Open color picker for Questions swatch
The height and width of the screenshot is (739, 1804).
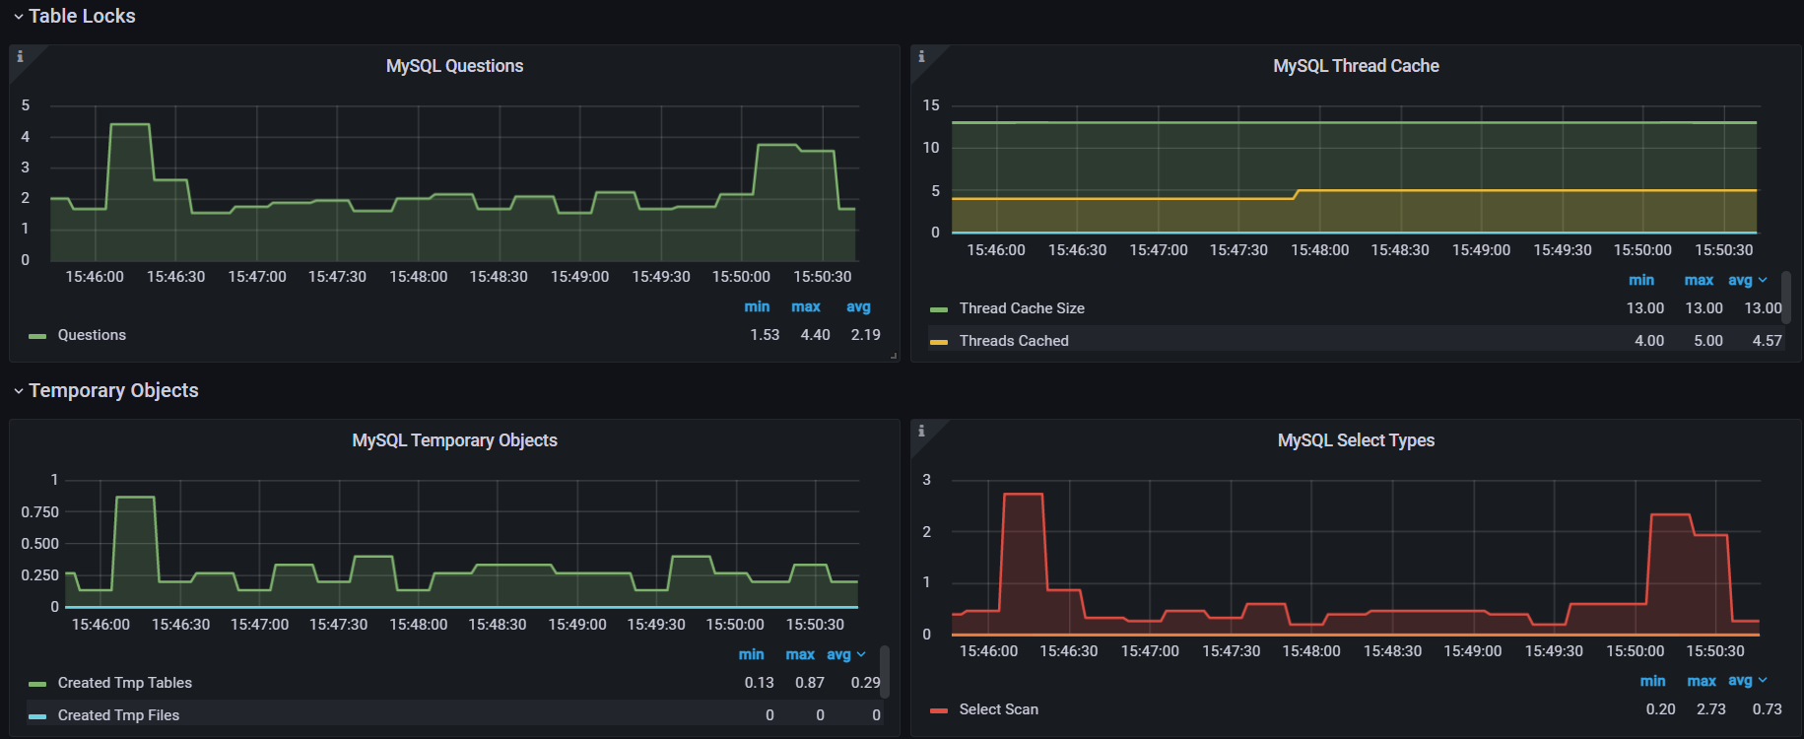click(37, 336)
